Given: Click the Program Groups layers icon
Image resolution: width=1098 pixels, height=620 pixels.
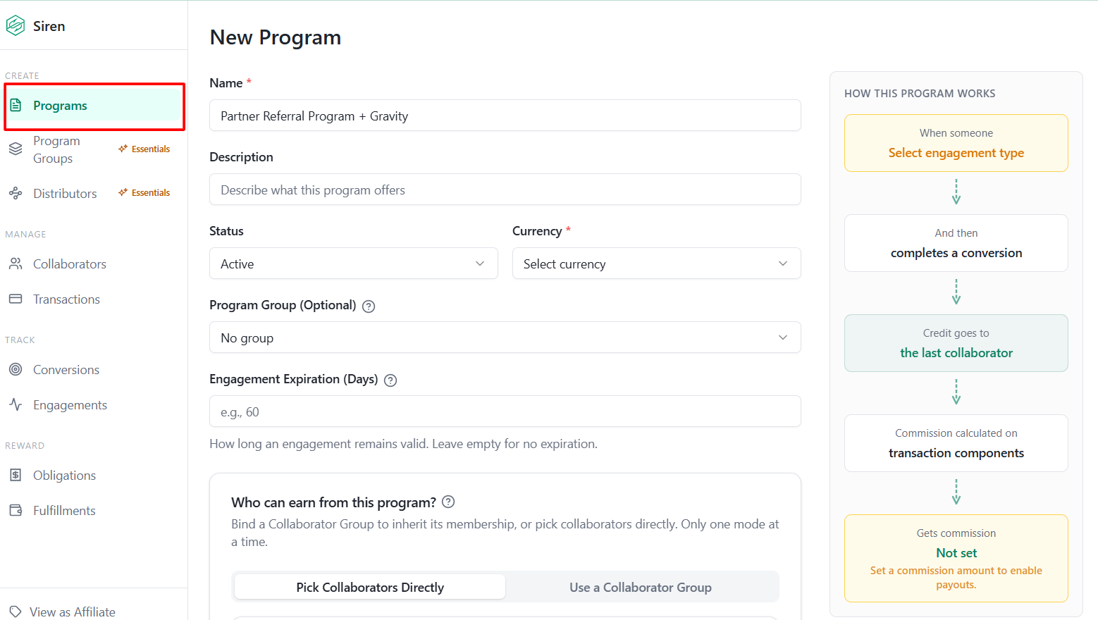Looking at the screenshot, I should (16, 149).
